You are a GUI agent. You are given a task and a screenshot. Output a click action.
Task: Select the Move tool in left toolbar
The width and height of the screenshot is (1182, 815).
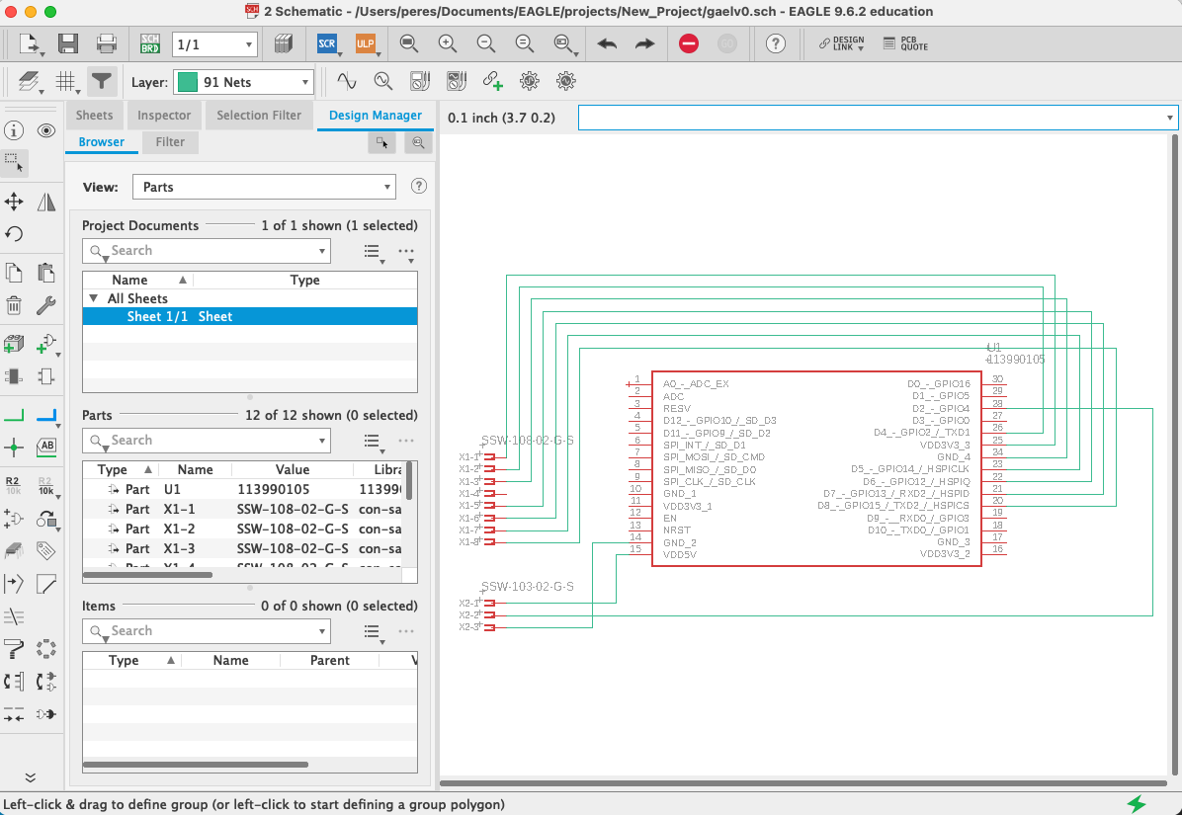pyautogui.click(x=14, y=202)
